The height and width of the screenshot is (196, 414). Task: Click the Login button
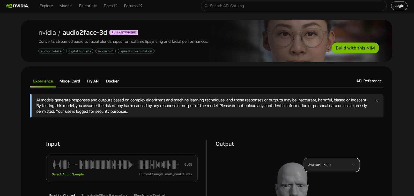click(x=399, y=6)
